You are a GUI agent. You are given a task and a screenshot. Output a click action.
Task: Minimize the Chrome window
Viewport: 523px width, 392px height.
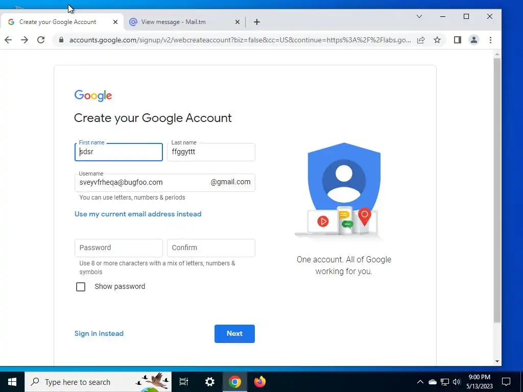click(443, 16)
